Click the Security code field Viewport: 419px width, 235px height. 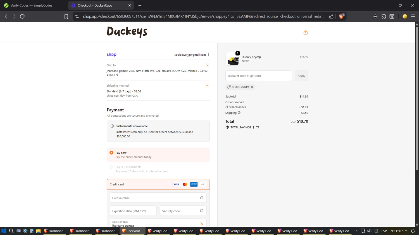[183, 211]
